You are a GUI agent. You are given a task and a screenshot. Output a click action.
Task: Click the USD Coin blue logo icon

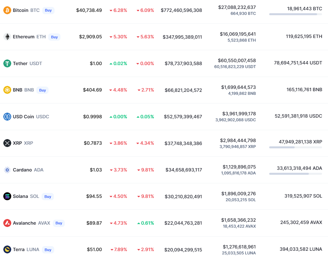(7, 117)
